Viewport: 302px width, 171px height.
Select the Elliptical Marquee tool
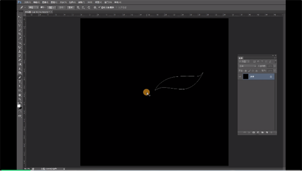pos(20,21)
